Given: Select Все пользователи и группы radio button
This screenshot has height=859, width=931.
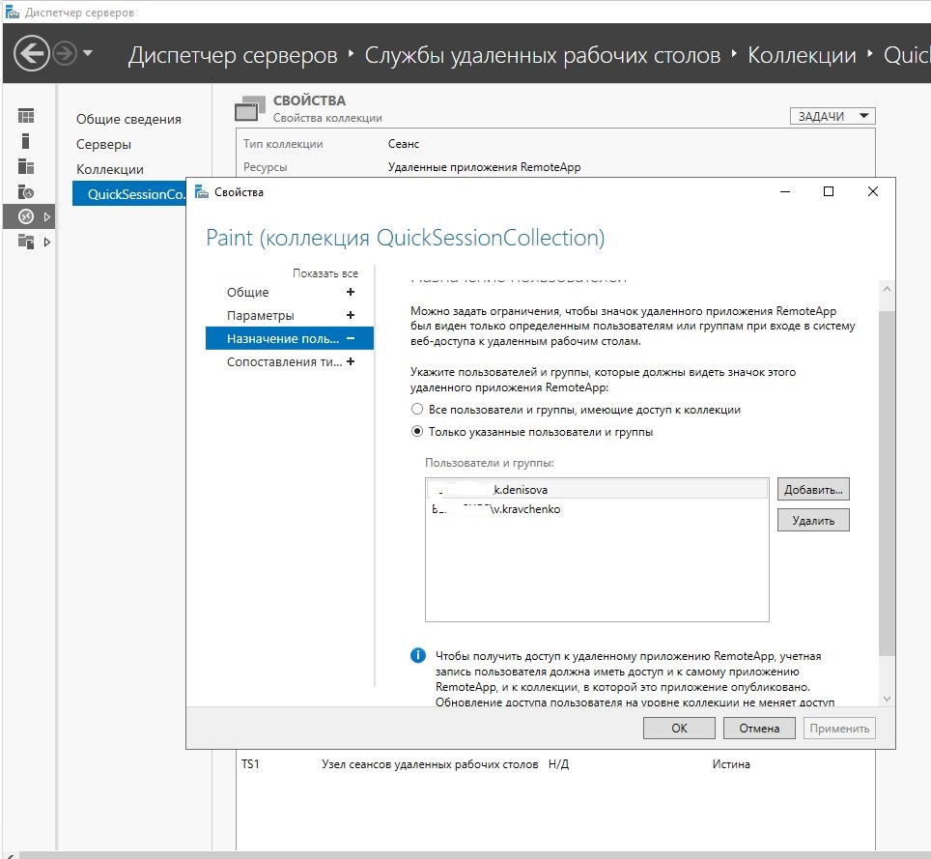Looking at the screenshot, I should 417,410.
